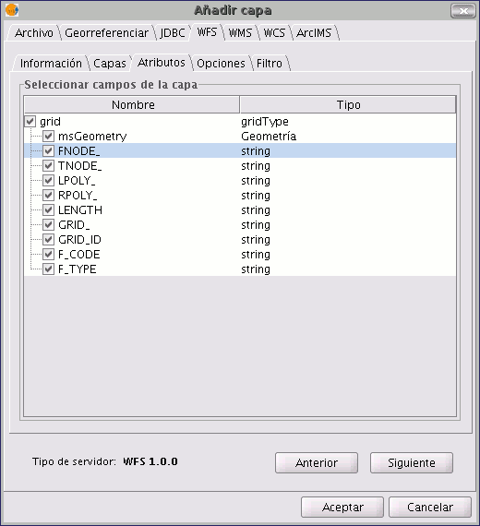Open the Archivo tab
480x526 pixels.
coord(34,33)
